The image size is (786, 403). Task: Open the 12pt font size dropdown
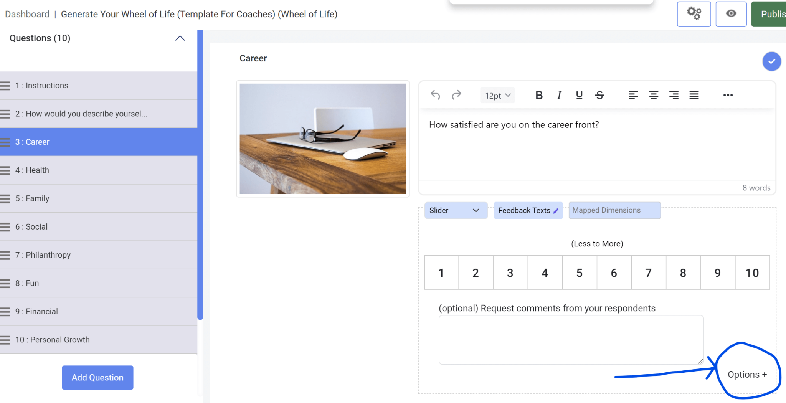tap(497, 95)
